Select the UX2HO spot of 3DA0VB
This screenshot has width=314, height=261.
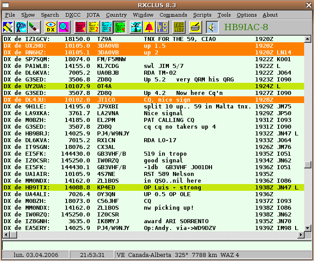(x=153, y=46)
